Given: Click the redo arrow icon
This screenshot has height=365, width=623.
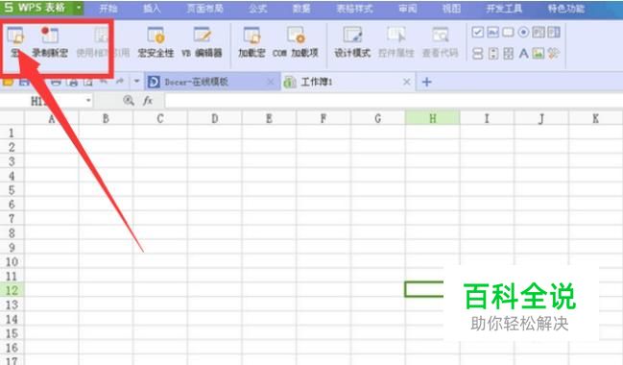Looking at the screenshot, I should pos(120,82).
